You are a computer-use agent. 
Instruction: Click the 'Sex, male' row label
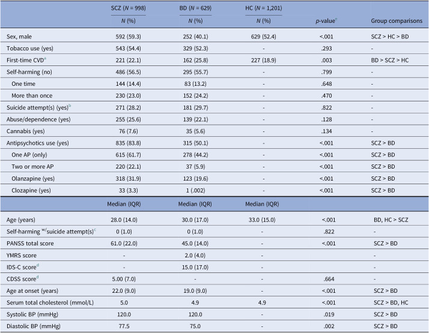[x=19, y=37]
